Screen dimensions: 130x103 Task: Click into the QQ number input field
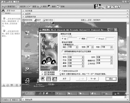pos(72,39)
